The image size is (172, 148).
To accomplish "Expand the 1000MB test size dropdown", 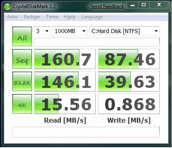I will (x=70, y=31).
